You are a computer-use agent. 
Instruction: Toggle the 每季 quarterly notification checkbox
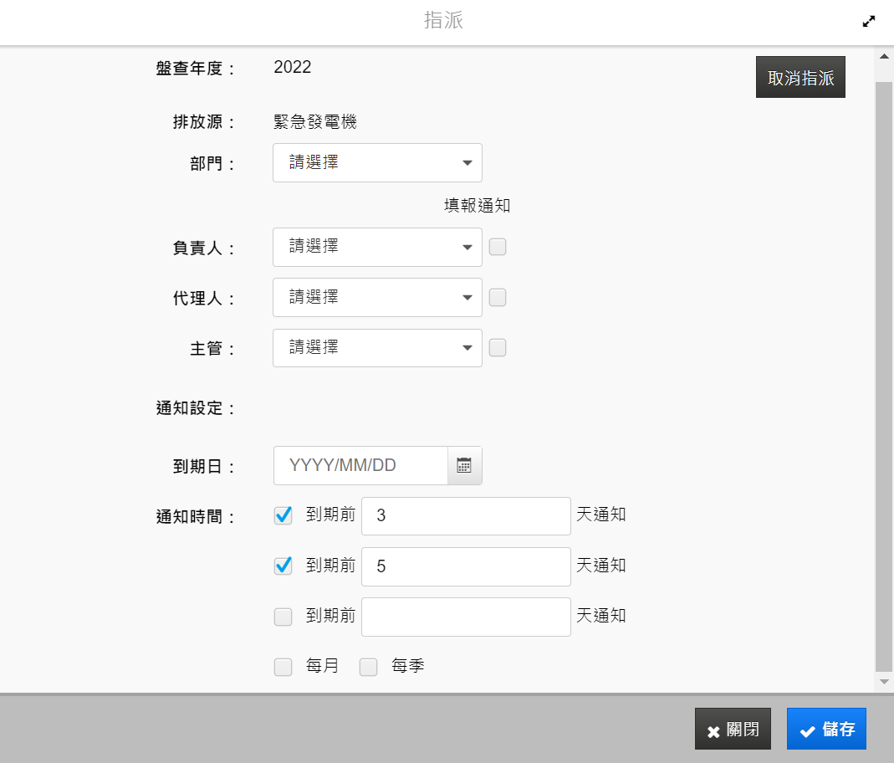coord(369,667)
